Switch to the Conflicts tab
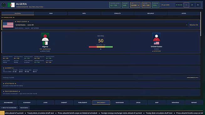Viewport: 205px width, 115px height. tap(118, 14)
